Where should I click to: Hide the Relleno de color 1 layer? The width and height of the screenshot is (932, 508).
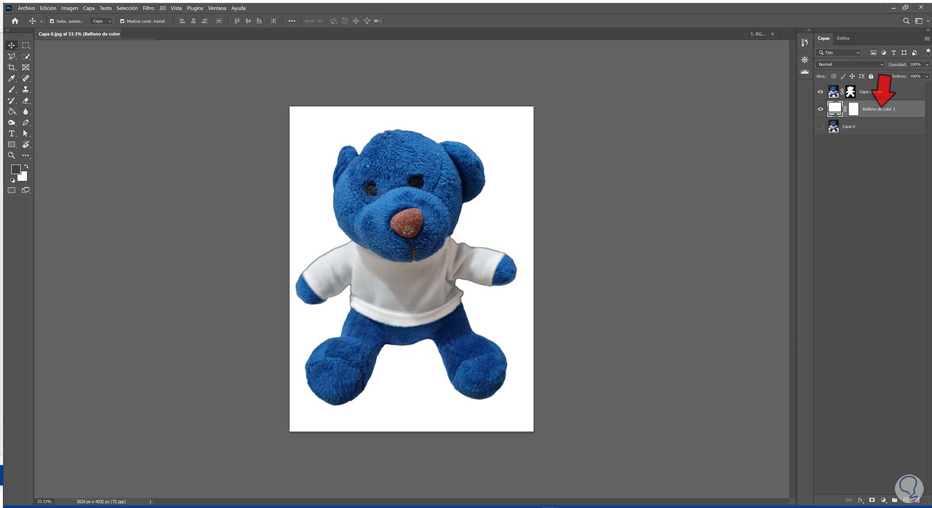coord(821,109)
